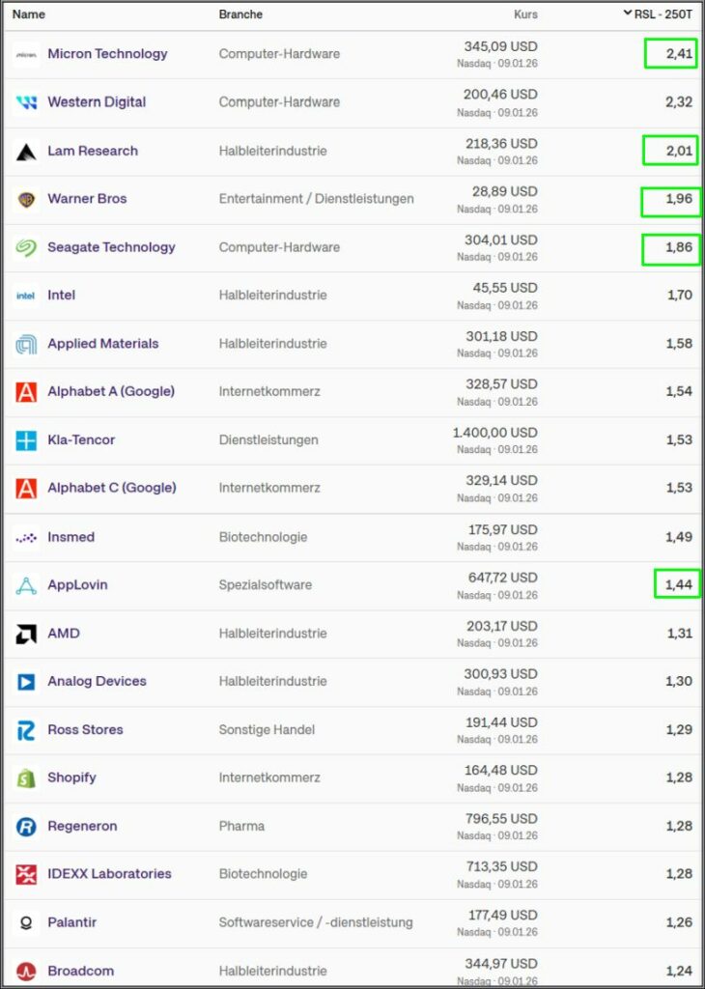Click the Warner Bros shield logo

tap(26, 199)
